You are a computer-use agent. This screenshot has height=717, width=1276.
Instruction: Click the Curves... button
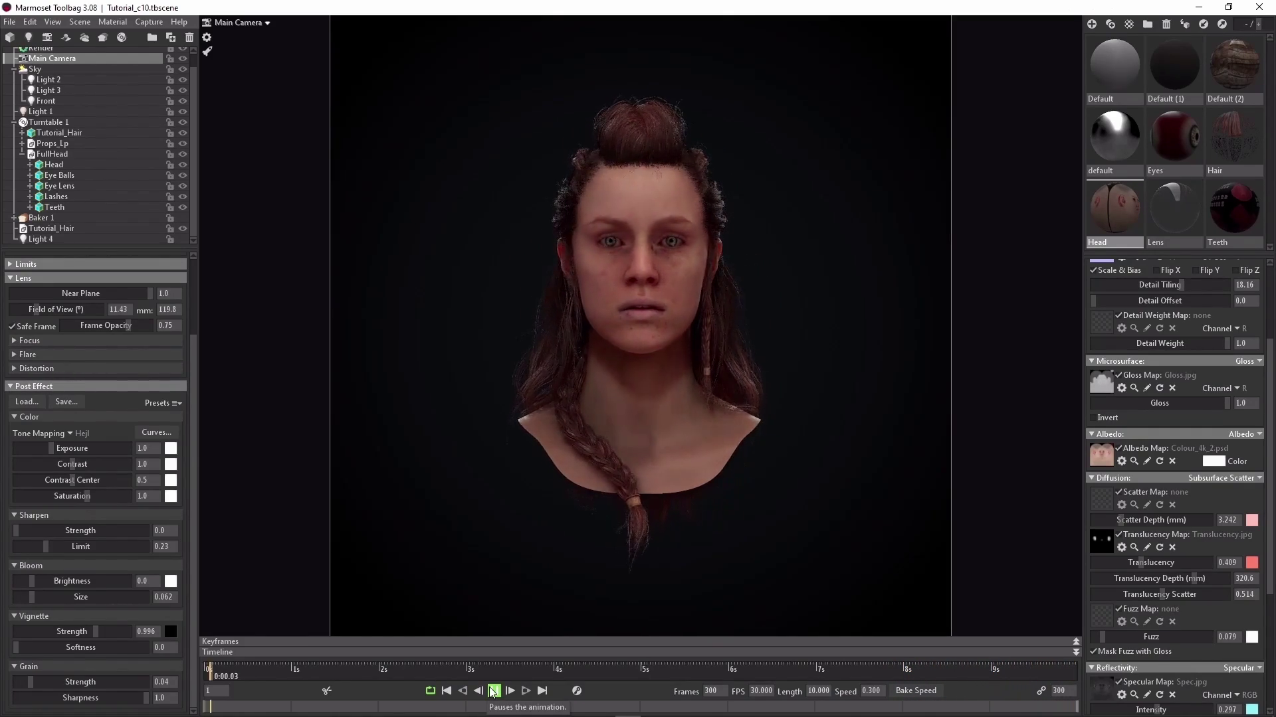tap(157, 432)
